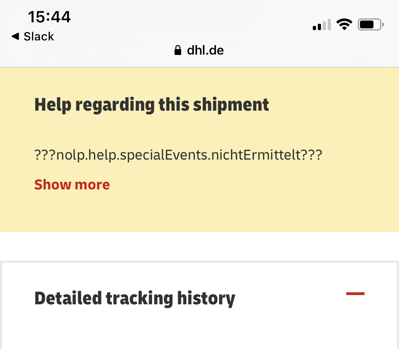Screen dimensions: 399x349
Task: Click the Detailed tracking history heading
Action: click(x=134, y=298)
